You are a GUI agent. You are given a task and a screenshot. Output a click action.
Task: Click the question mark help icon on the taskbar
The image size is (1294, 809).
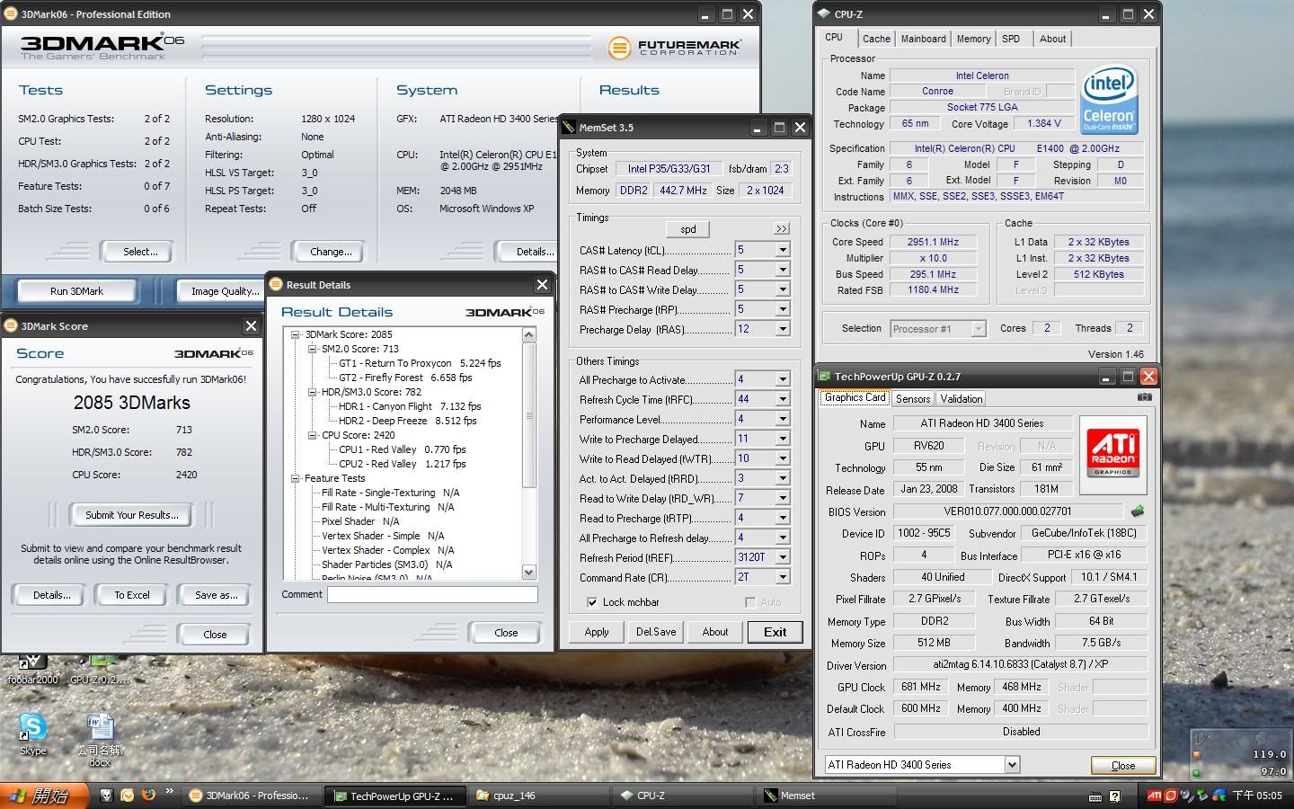[x=1115, y=796]
